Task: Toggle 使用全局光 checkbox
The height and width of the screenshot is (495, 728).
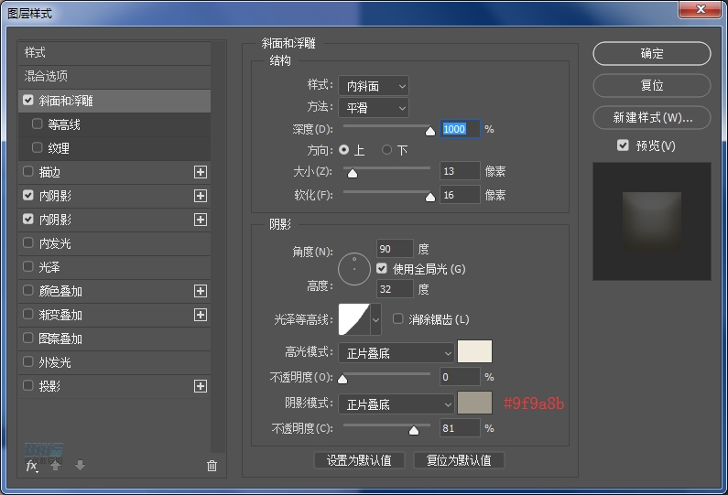Action: click(382, 269)
